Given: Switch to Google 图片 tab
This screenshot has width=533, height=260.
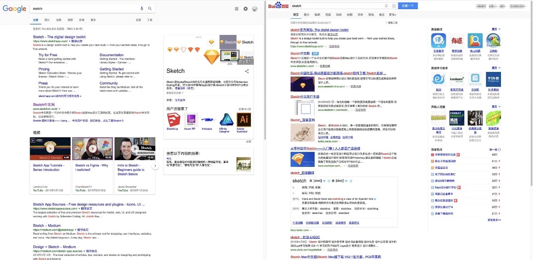Looking at the screenshot, I should pyautogui.click(x=47, y=20).
